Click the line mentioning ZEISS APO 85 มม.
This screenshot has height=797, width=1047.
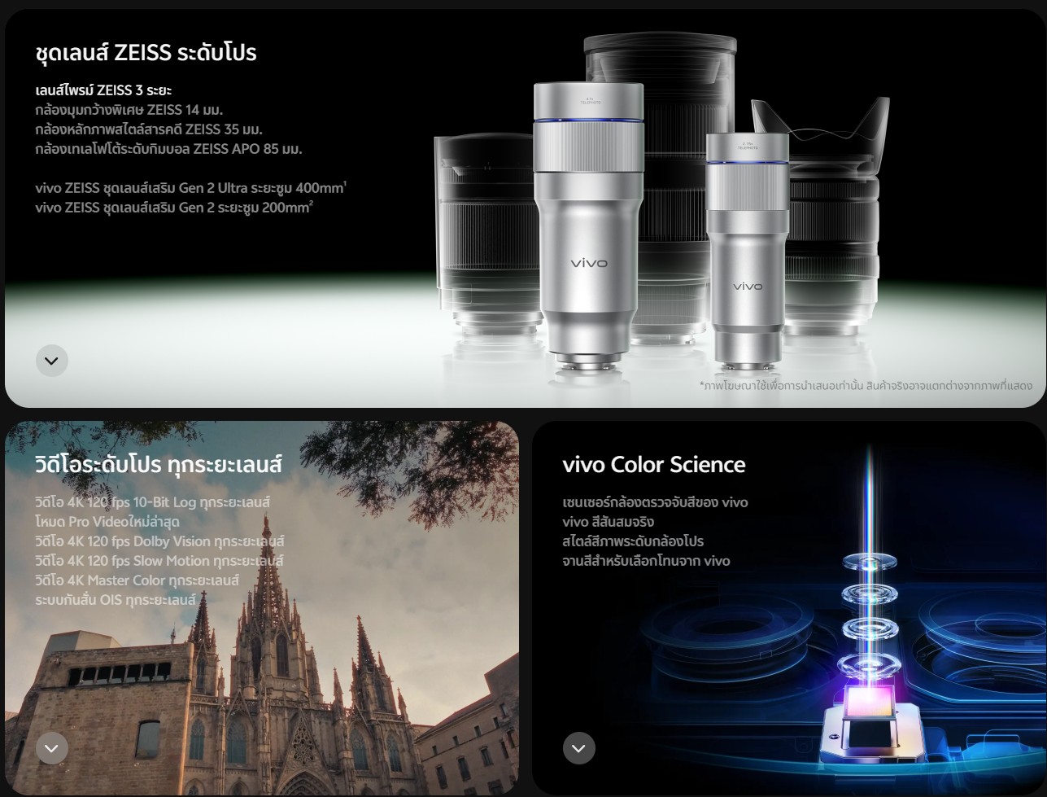pos(168,148)
